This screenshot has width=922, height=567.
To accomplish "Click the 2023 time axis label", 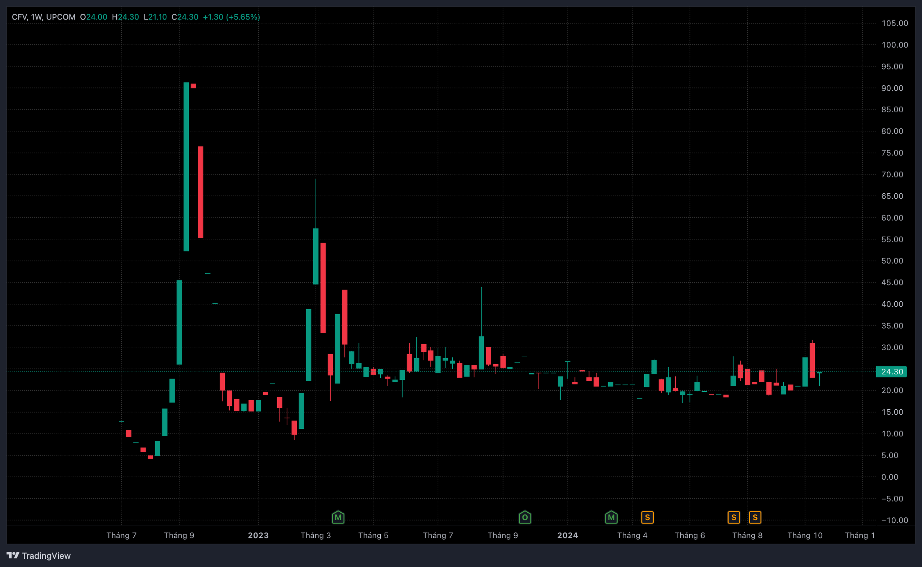I will [258, 535].
